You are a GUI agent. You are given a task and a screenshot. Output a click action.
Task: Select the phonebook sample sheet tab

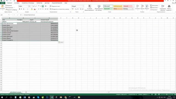click(x=16, y=92)
